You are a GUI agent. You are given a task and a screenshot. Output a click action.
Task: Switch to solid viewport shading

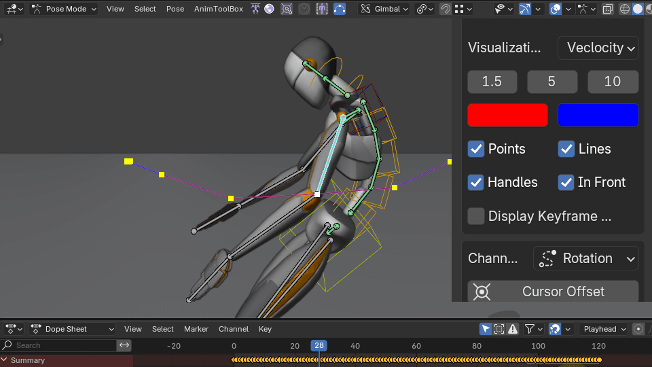click(637, 9)
